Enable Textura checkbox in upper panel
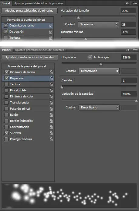 click(x=6, y=38)
